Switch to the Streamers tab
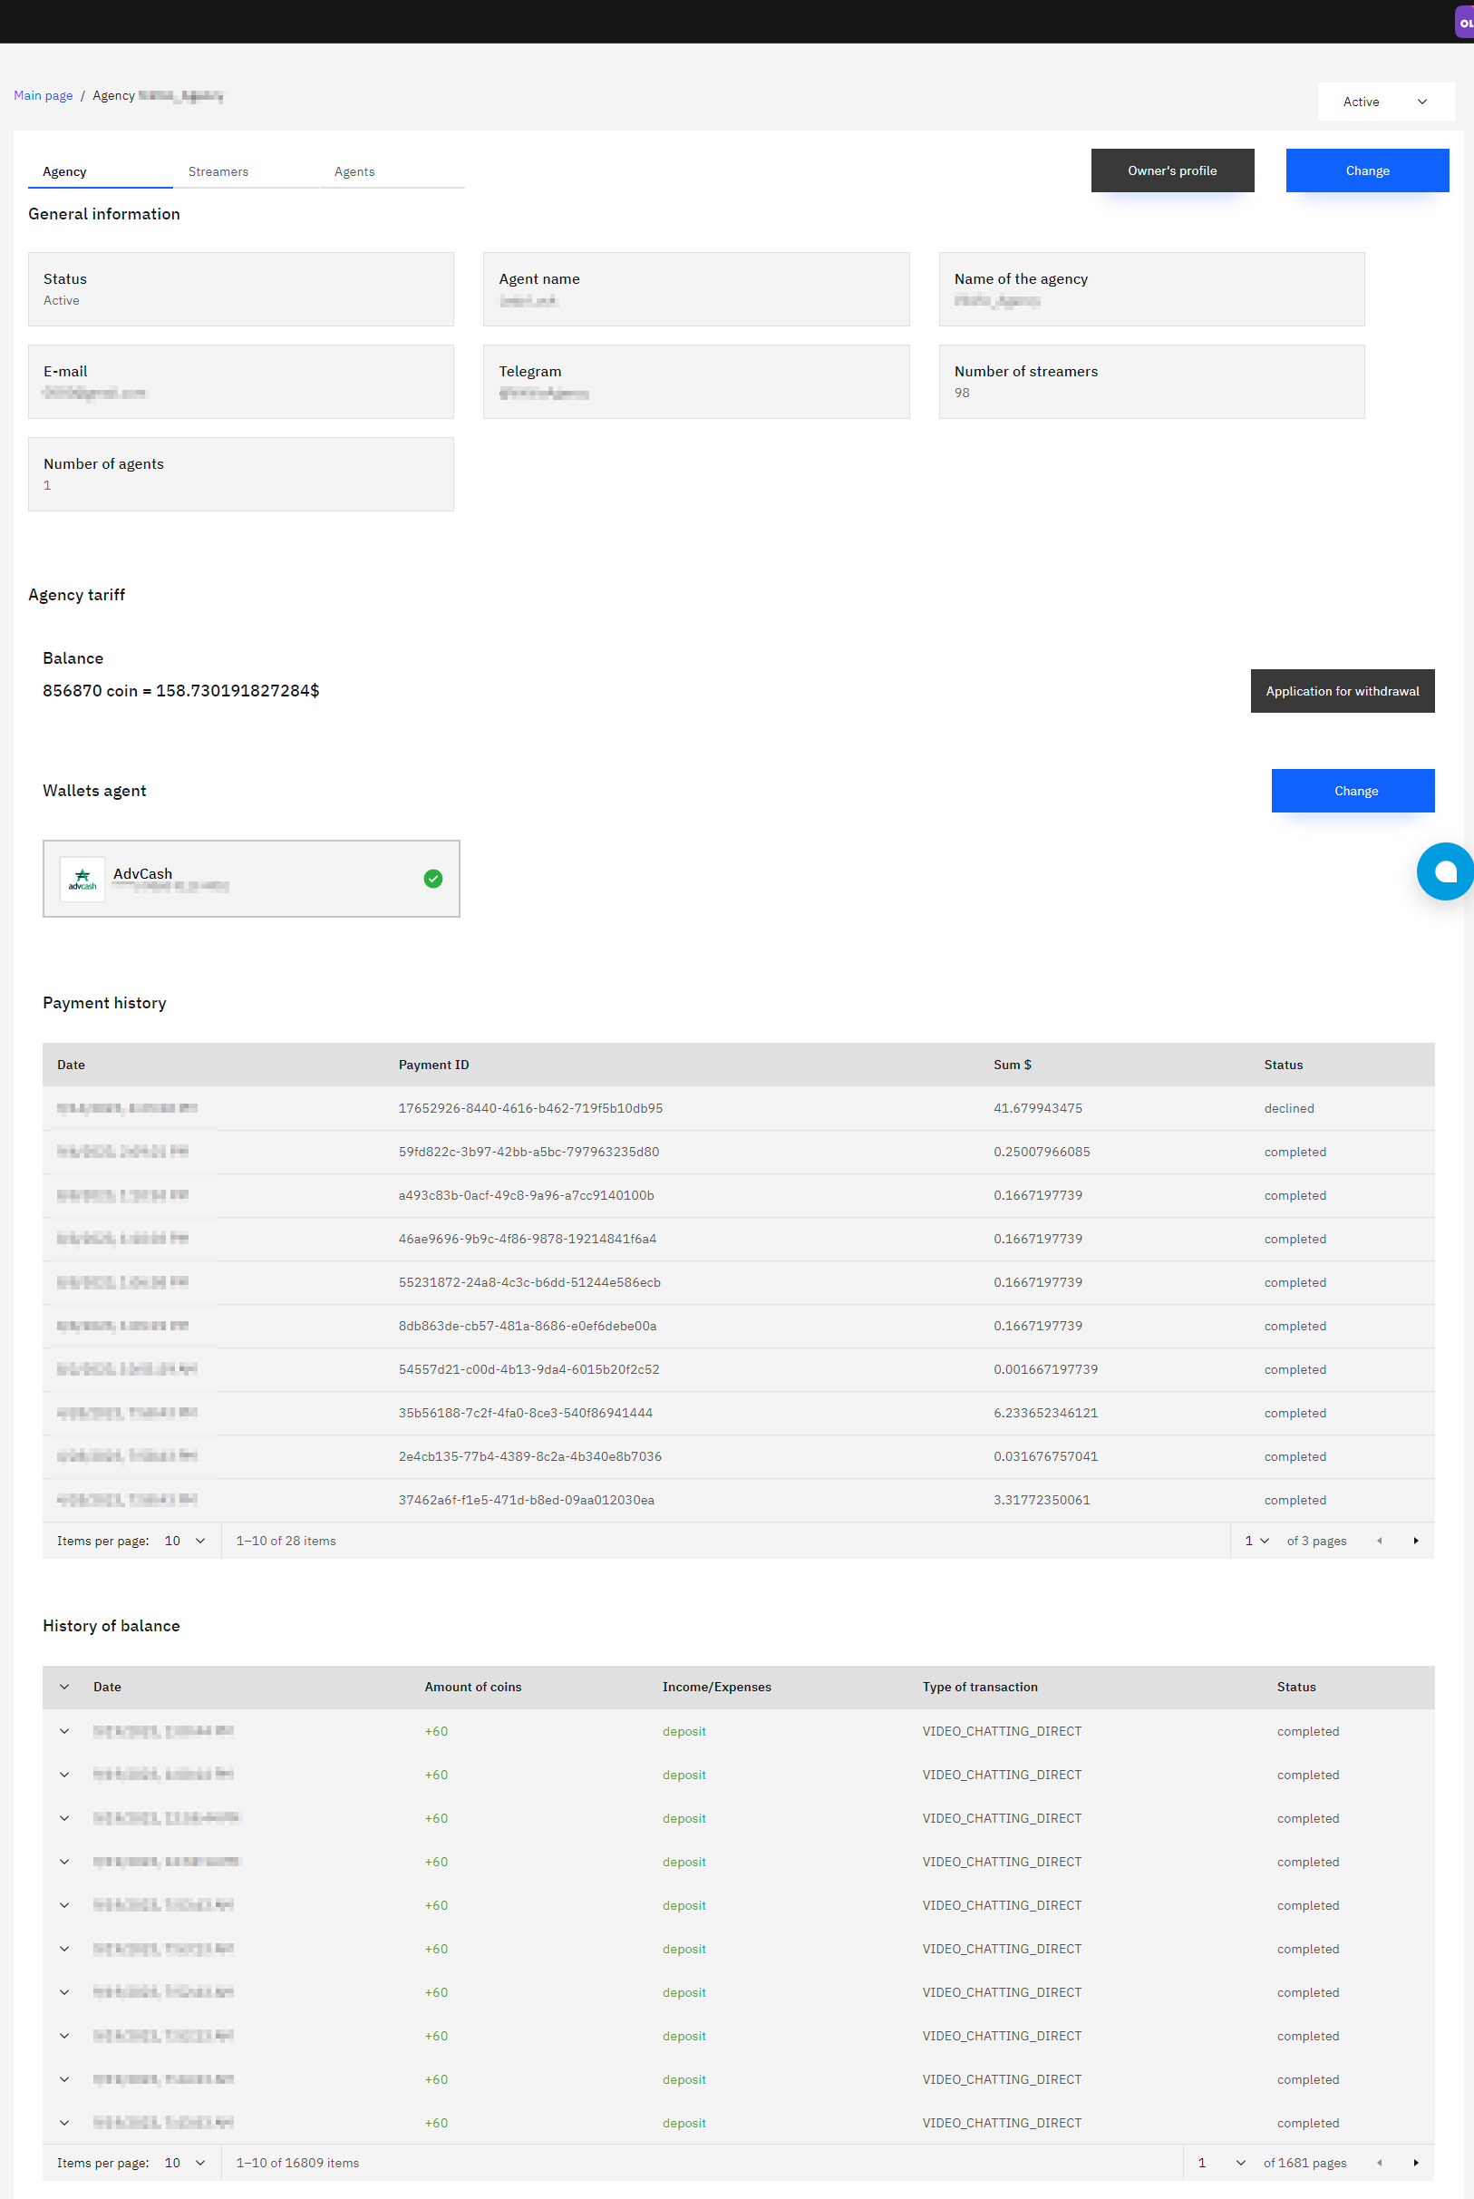The image size is (1474, 2199). [x=218, y=171]
